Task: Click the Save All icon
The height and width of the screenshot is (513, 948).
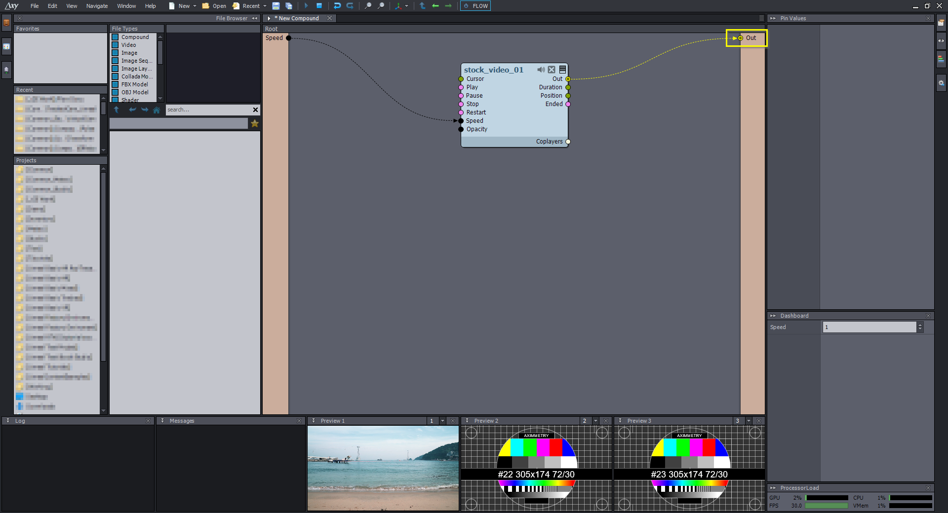Action: pyautogui.click(x=289, y=6)
